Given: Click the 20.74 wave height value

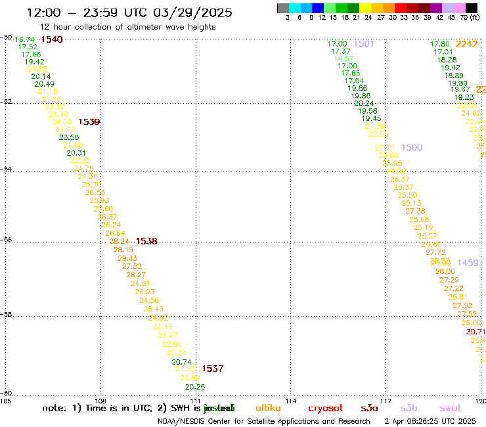Looking at the screenshot, I should point(182,362).
